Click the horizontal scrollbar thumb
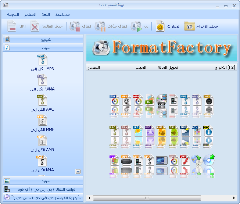This screenshot has width=240, height=204. [147, 198]
